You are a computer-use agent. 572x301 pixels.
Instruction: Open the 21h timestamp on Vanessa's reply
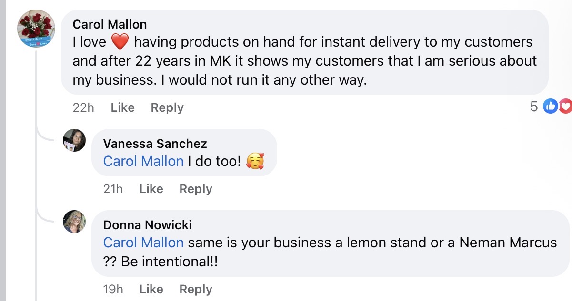point(113,189)
